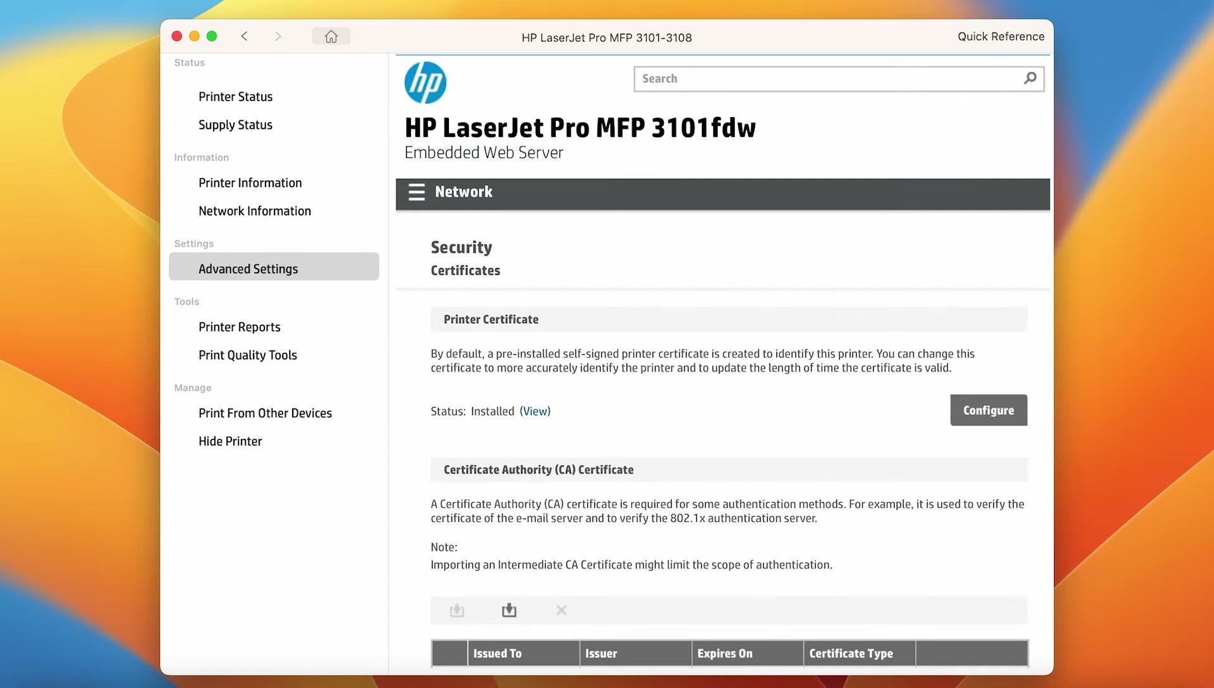Click the HP logo
1214x688 pixels.
[426, 82]
